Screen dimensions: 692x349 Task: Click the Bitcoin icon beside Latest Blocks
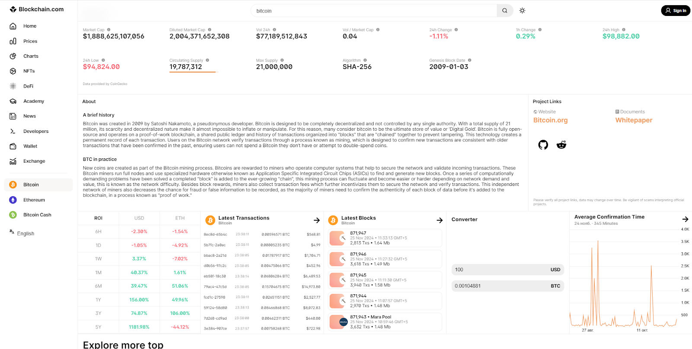click(333, 220)
